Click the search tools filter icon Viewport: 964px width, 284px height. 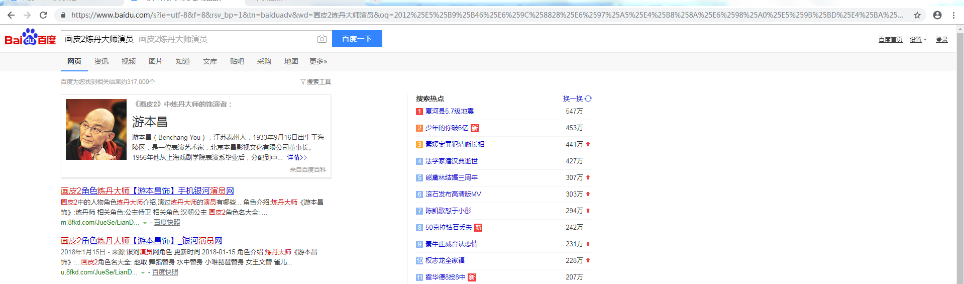[303, 82]
